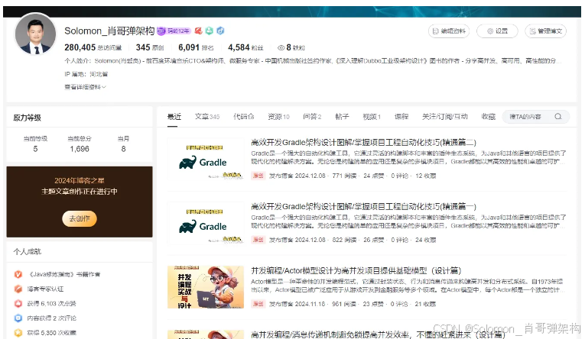
Task: Click the 内容获得2次评论 achievement icon
Action: 18,318
